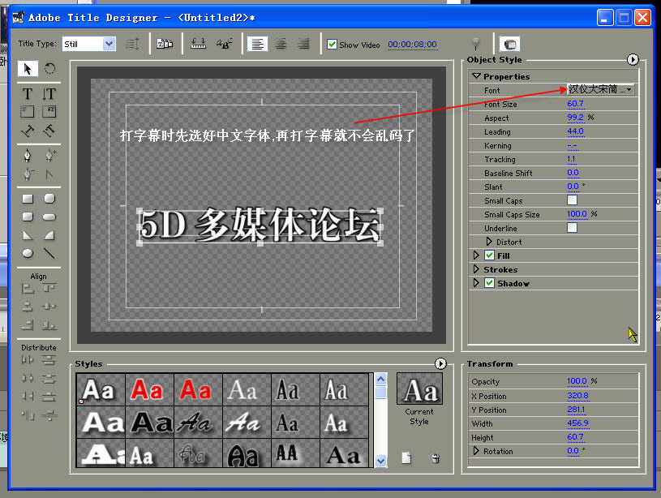
Task: Click the Sync to Timeline Timecode pin icon
Action: 475,44
